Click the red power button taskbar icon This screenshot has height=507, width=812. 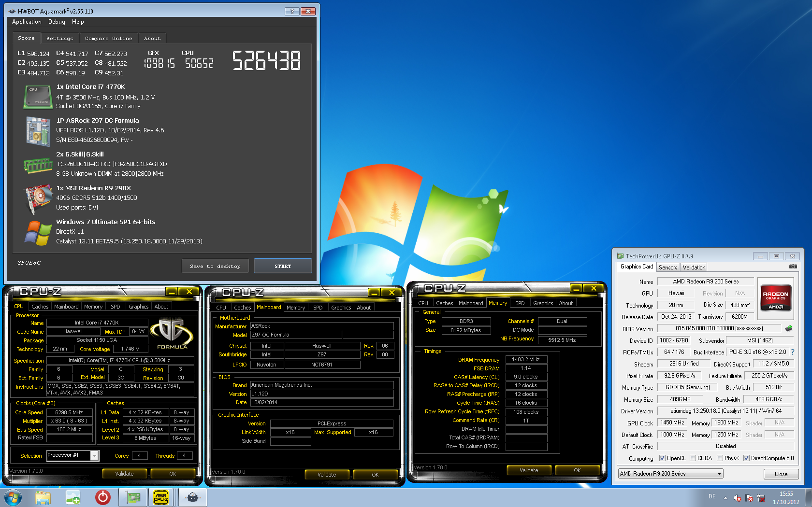[x=103, y=497]
